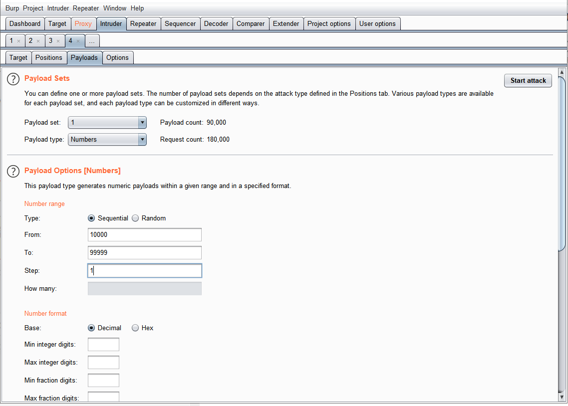Select Intruder attack tab 1
The width and height of the screenshot is (568, 406).
click(x=11, y=41)
